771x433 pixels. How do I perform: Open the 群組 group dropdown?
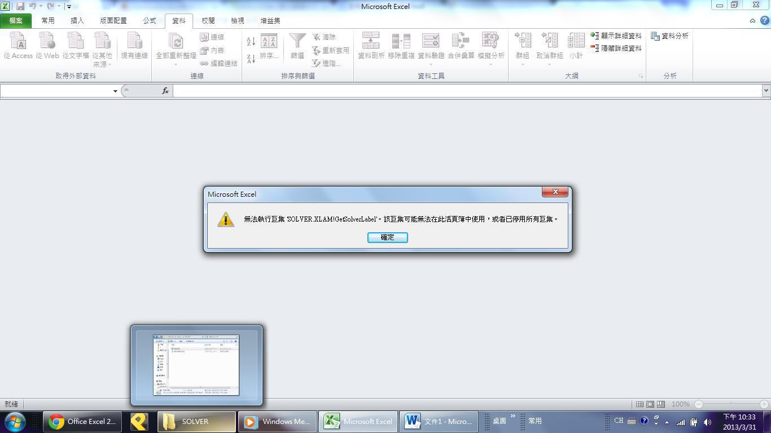(523, 48)
